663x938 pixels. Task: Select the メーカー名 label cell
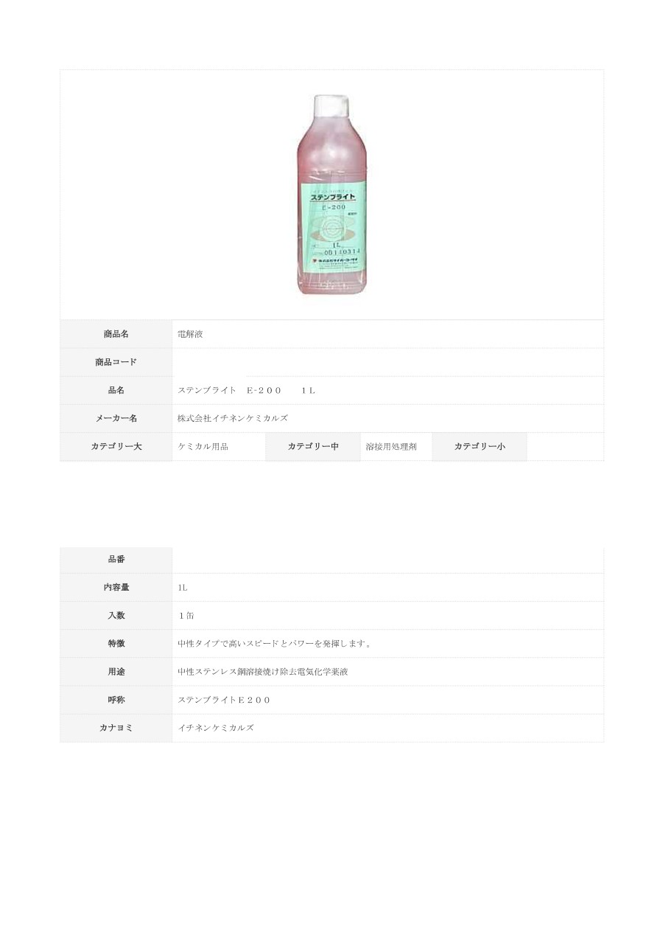coord(116,418)
